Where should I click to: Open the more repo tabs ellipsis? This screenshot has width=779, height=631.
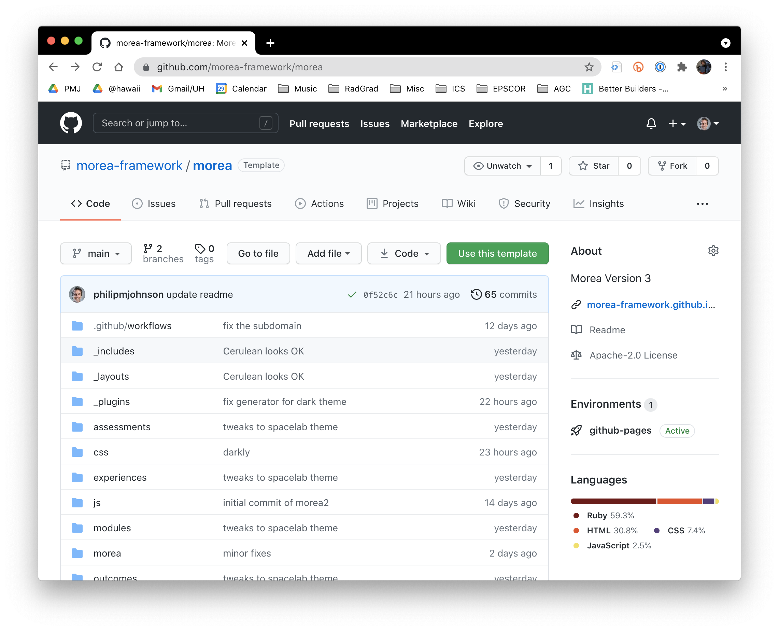coord(702,204)
